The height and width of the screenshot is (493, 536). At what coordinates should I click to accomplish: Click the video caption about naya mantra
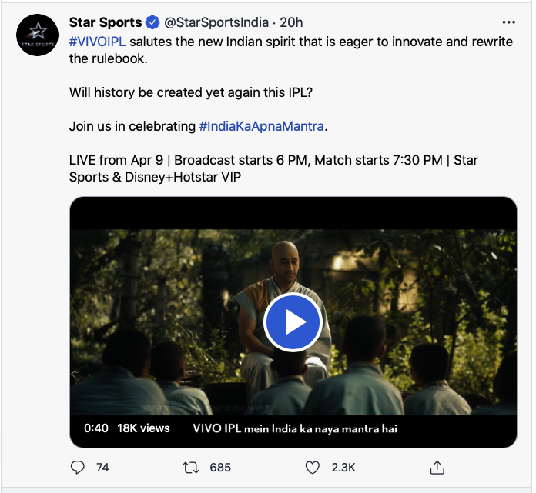(x=294, y=428)
